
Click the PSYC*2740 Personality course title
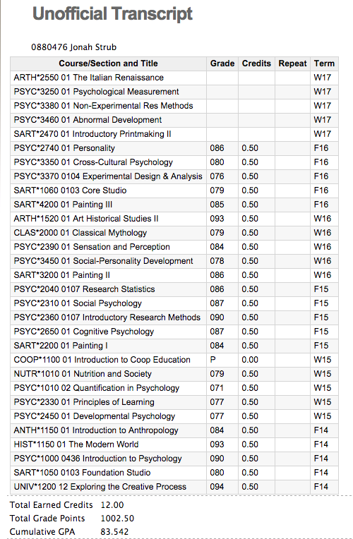click(64, 148)
